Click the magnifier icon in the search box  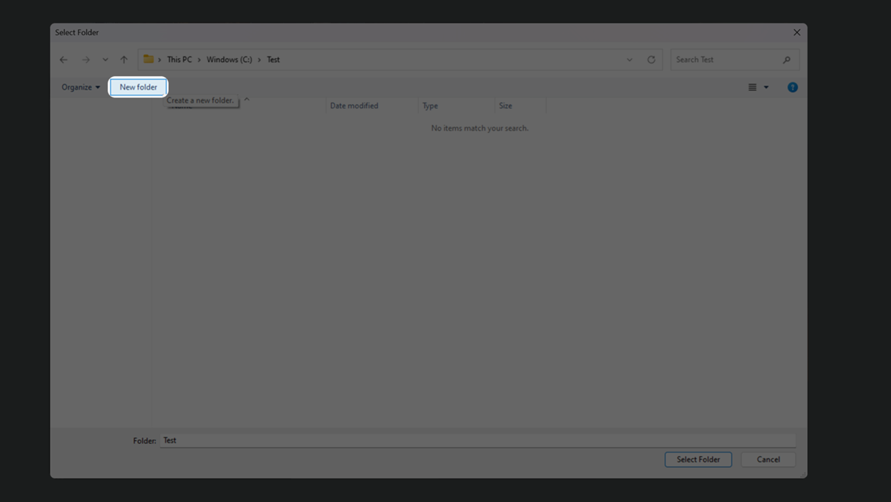tap(786, 59)
